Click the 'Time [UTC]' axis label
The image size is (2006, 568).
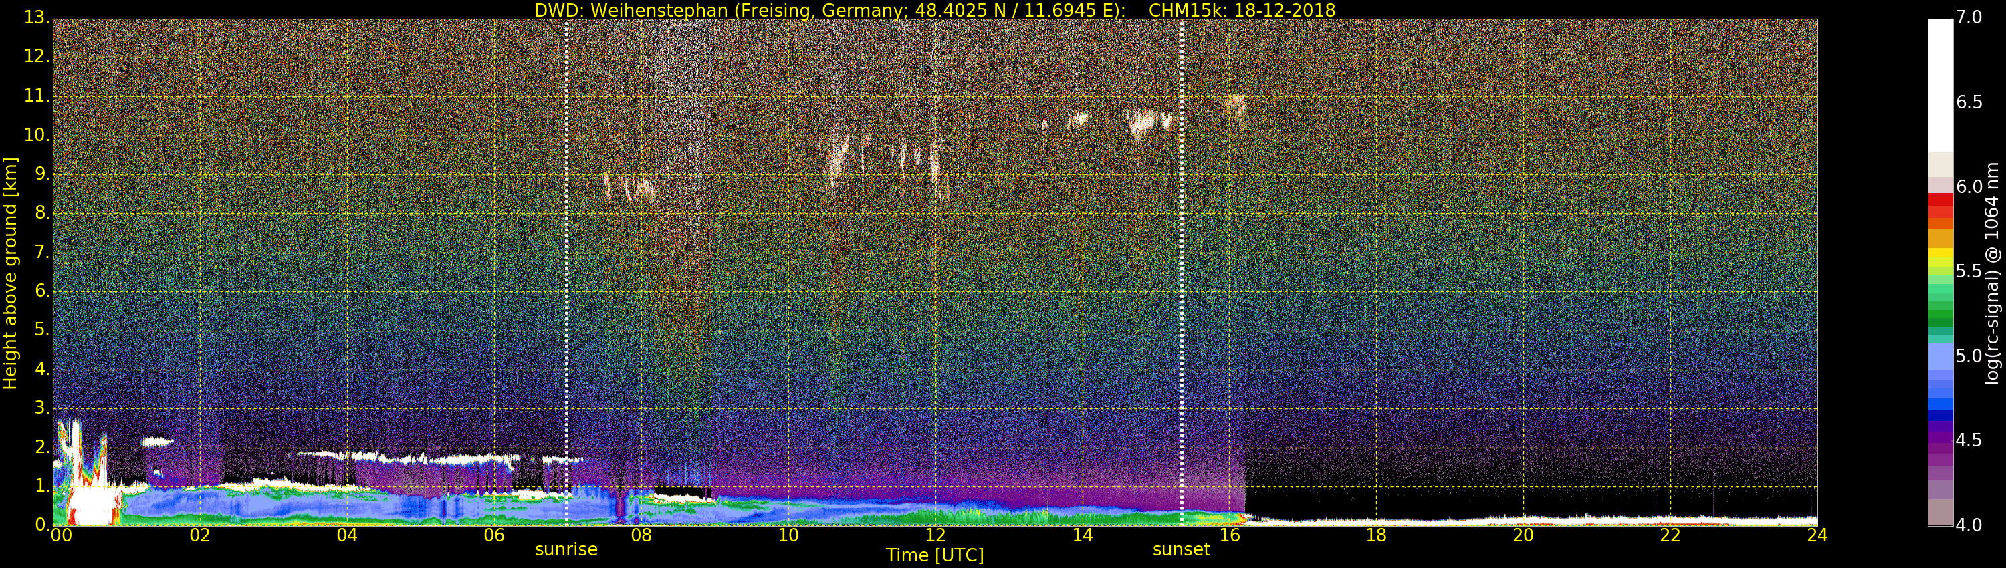(x=935, y=555)
